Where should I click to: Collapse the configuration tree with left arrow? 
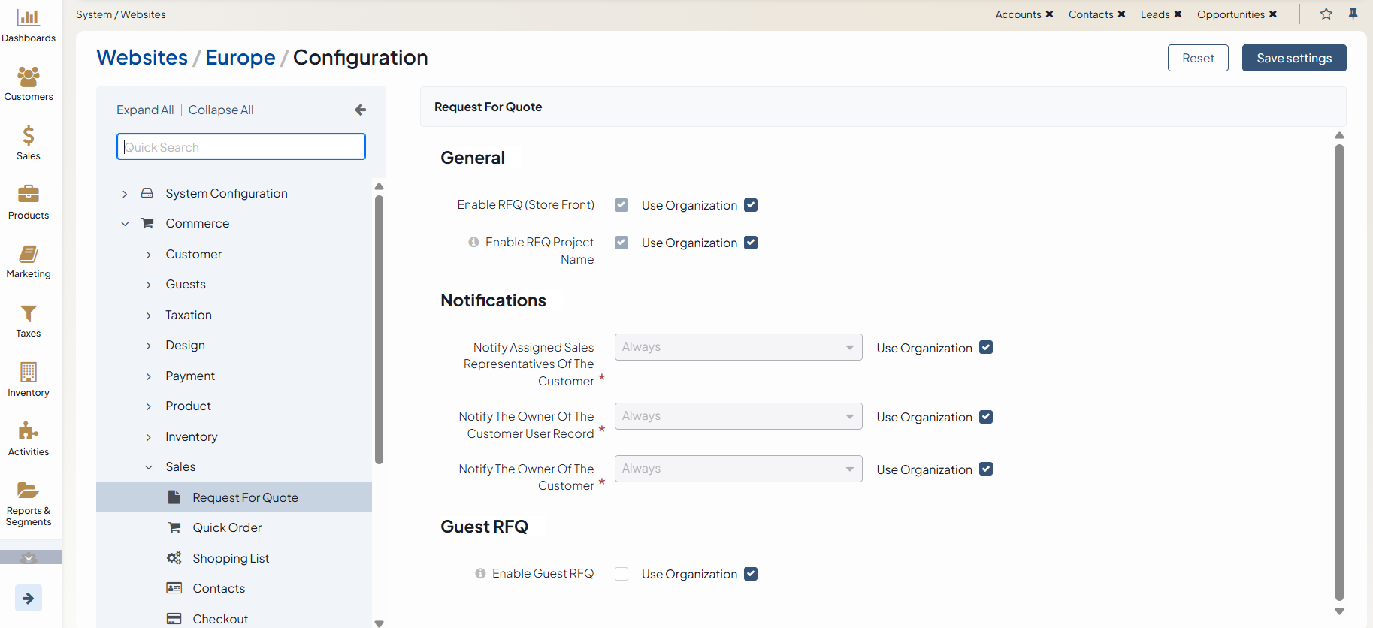pos(361,110)
